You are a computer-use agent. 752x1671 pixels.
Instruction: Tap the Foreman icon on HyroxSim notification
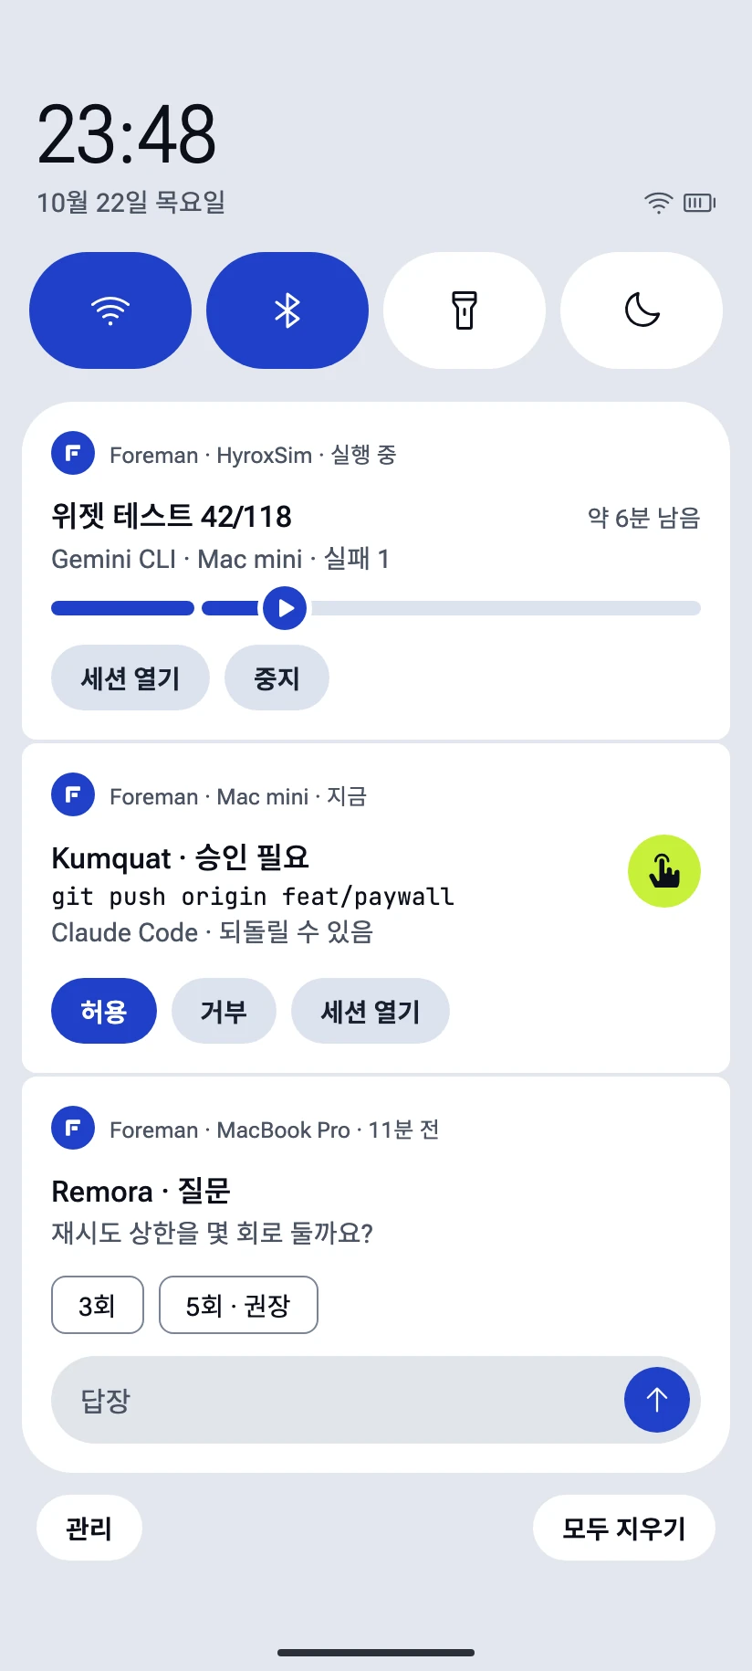point(73,453)
